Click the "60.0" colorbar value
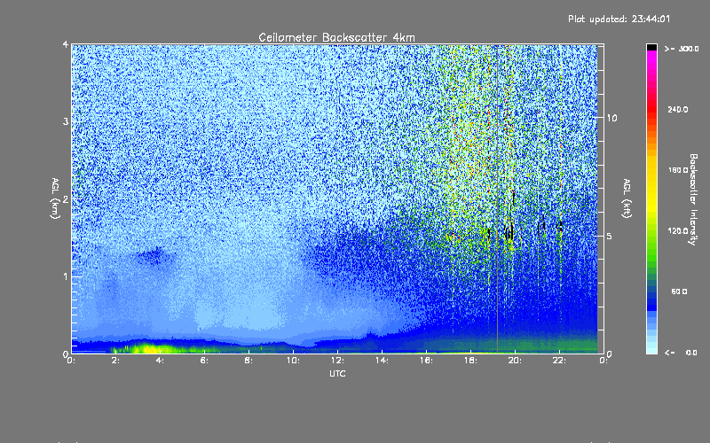This screenshot has height=443, width=710. (x=679, y=291)
